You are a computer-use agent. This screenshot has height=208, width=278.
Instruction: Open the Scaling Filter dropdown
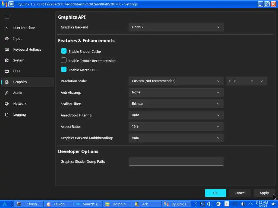176,104
